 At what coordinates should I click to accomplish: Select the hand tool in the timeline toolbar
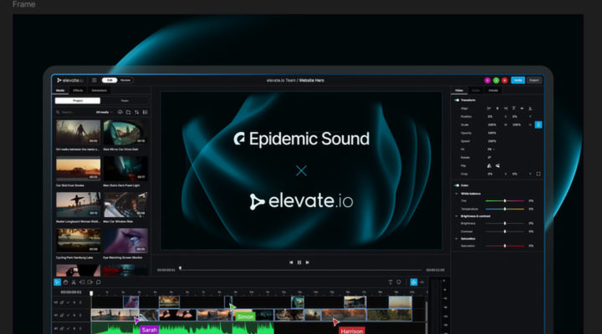click(x=66, y=282)
